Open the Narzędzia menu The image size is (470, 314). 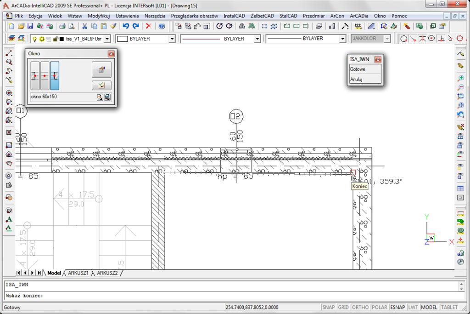click(155, 16)
